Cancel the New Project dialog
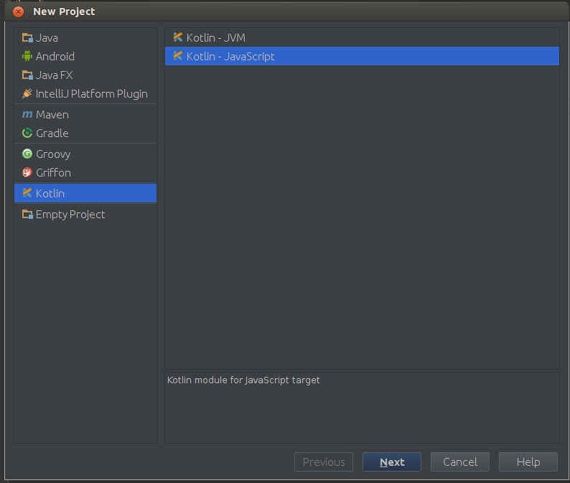 460,462
